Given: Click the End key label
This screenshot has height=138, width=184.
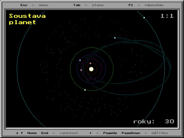Looking at the screenshot, I should point(45,133).
